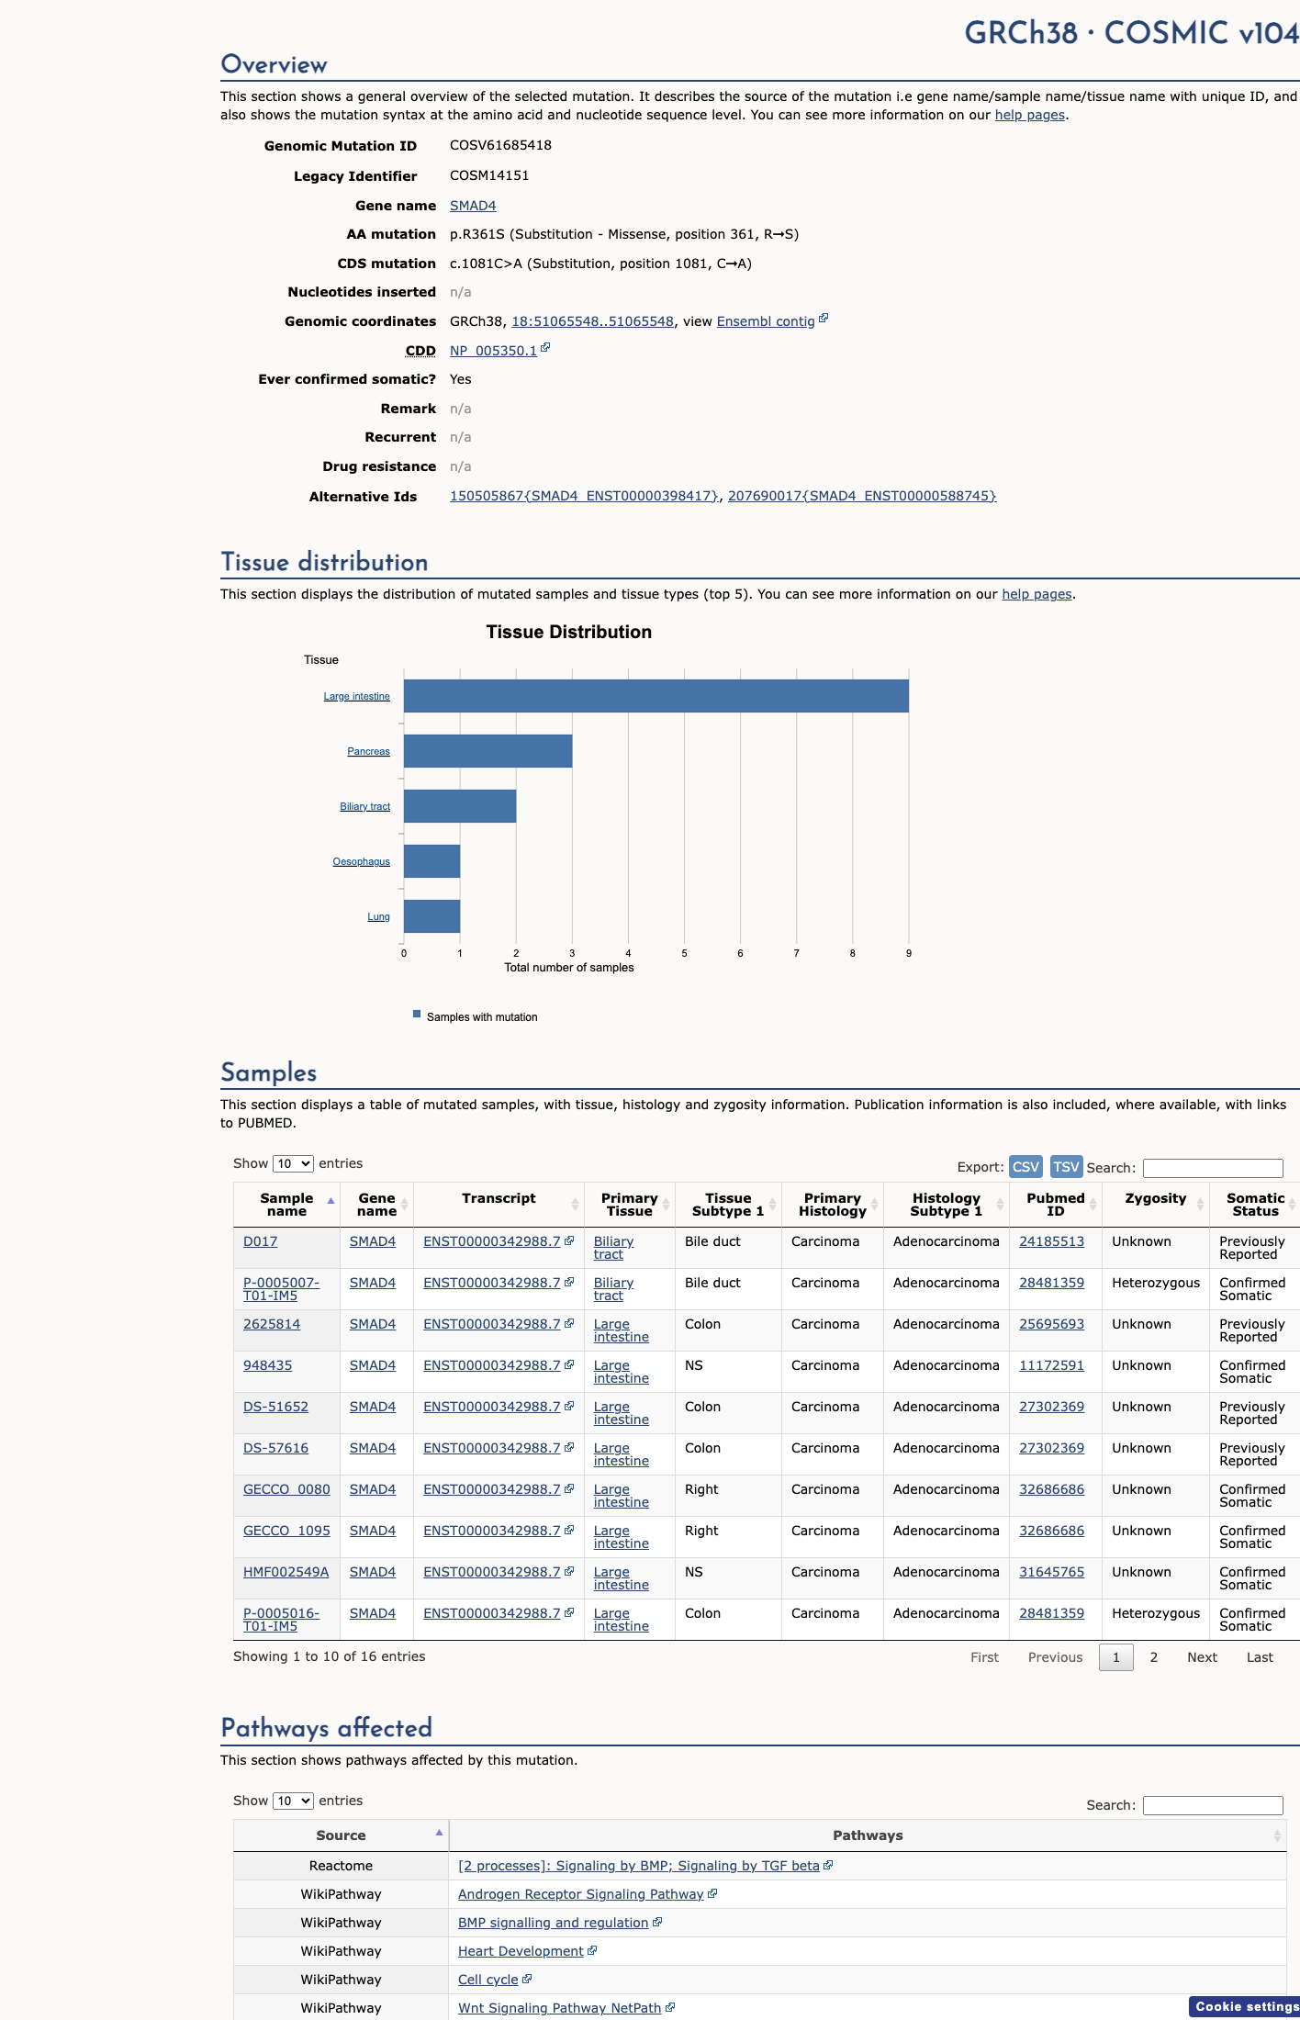Open the genomic coordinates 18:51065548..51065548 link

click(x=592, y=321)
